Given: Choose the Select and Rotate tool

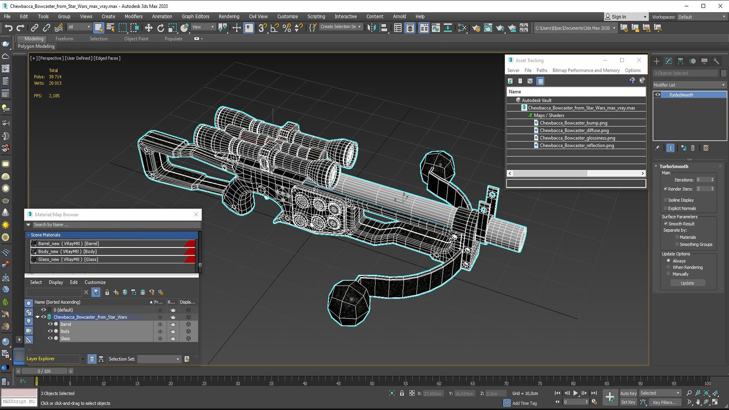Looking at the screenshot, I should (161, 28).
